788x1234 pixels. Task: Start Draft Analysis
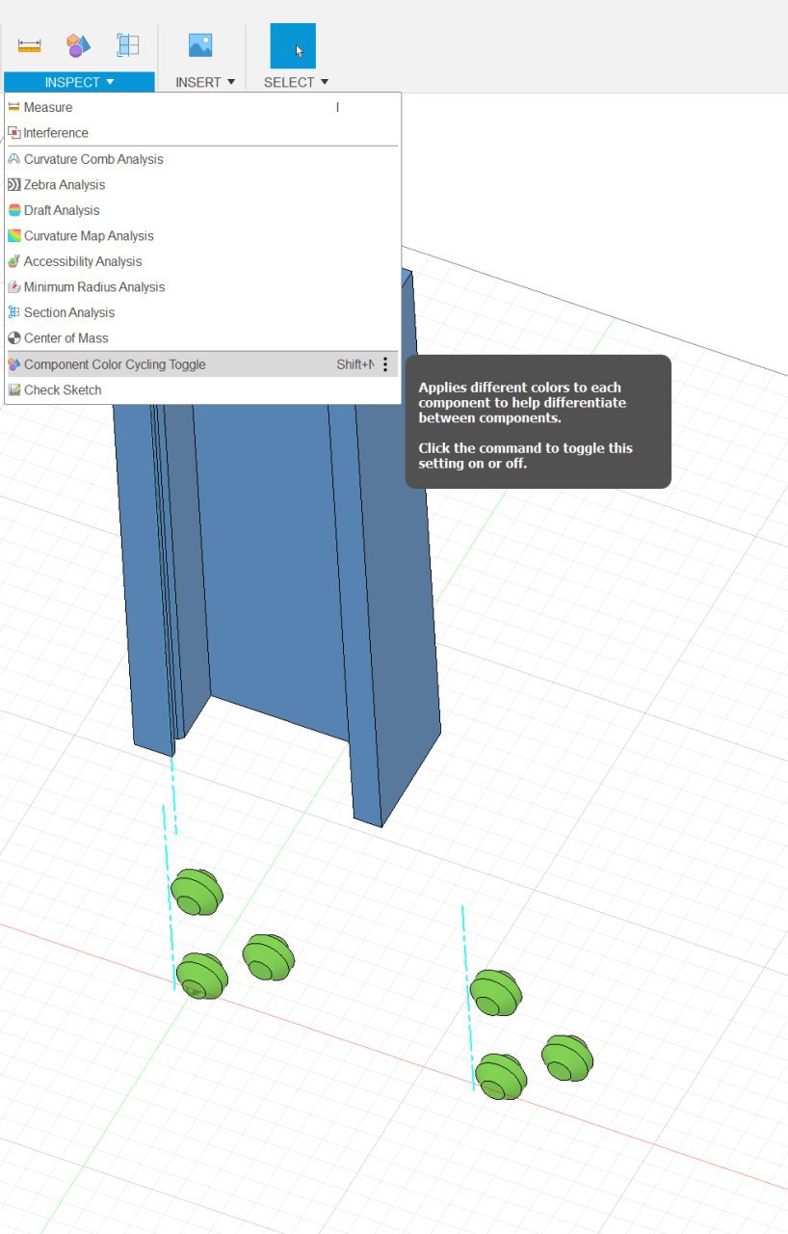[x=202, y=210]
